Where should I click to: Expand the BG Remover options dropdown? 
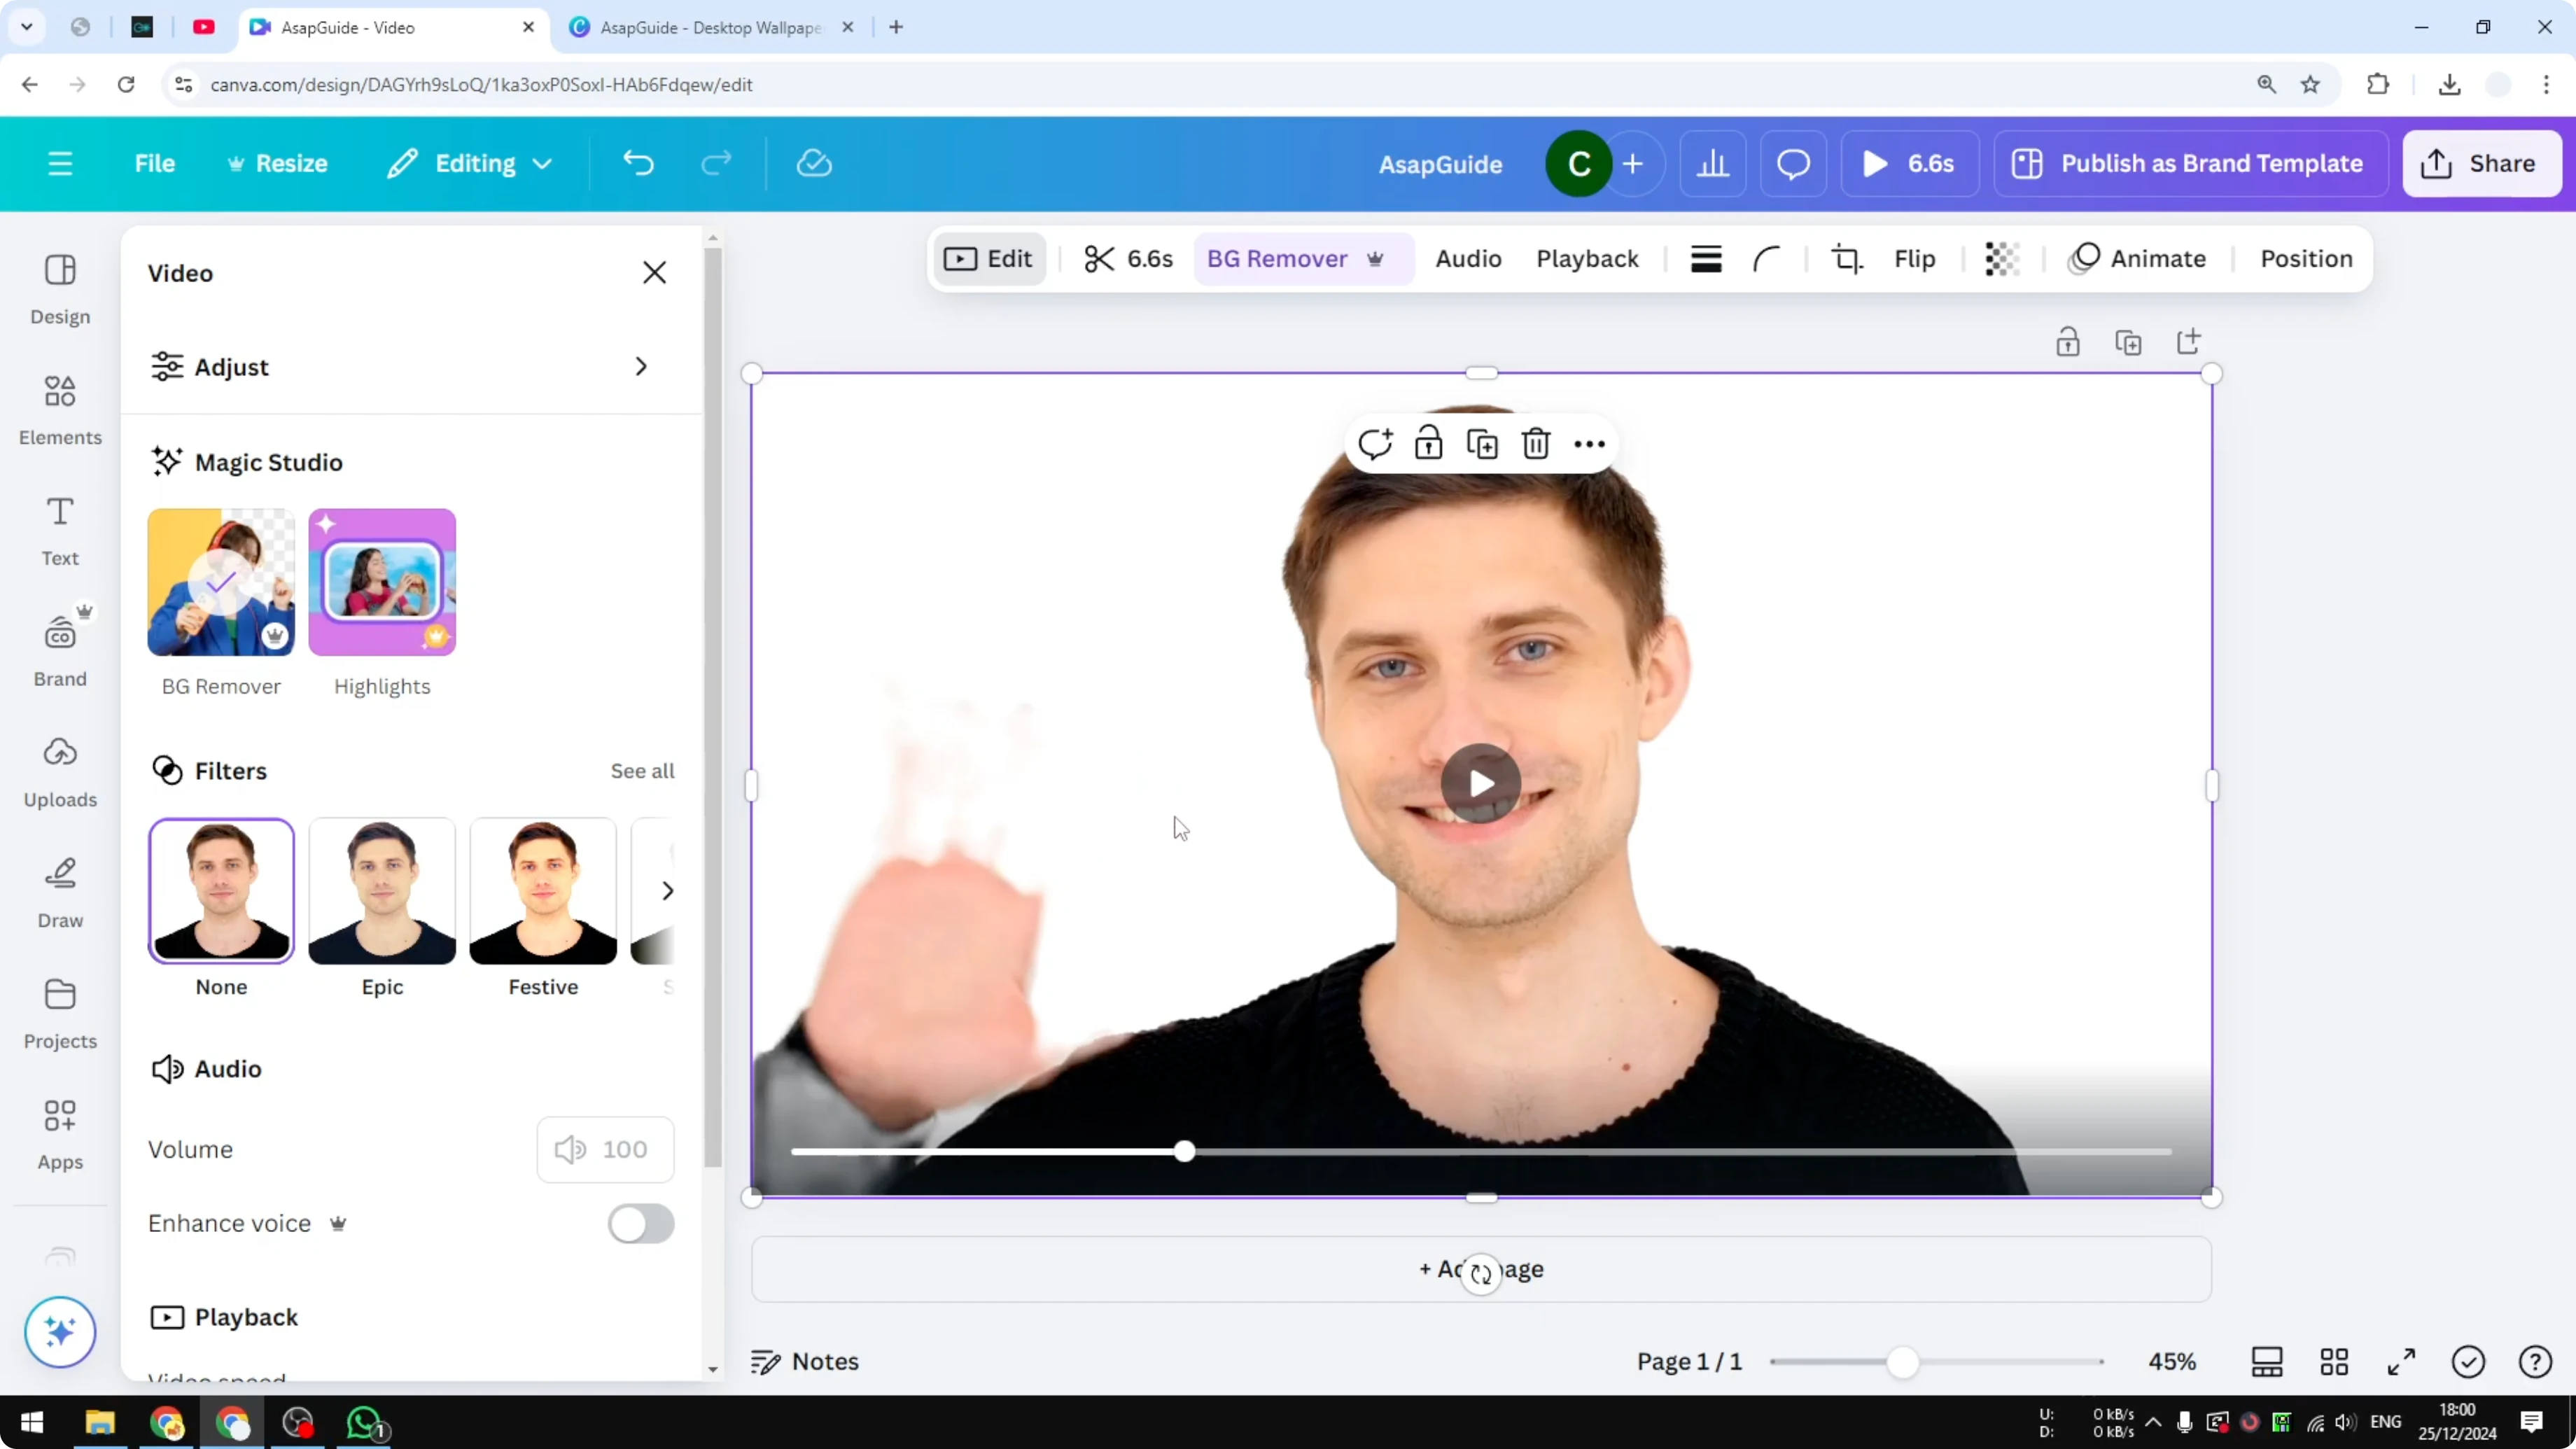pyautogui.click(x=1376, y=259)
